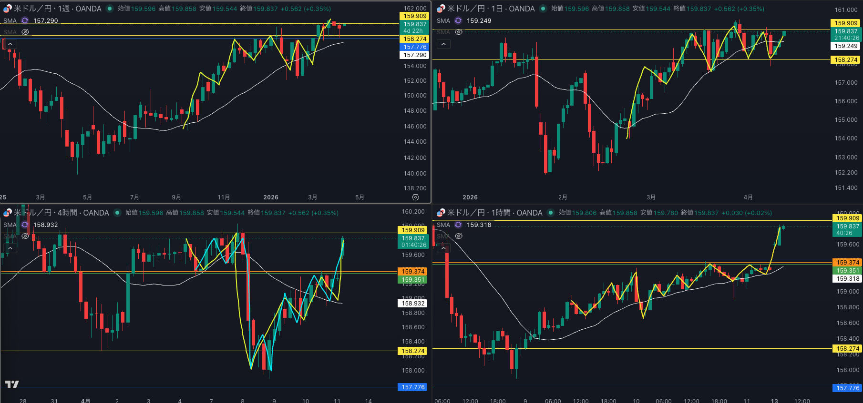Click the SMA refresh icon on weekly chart

click(25, 21)
